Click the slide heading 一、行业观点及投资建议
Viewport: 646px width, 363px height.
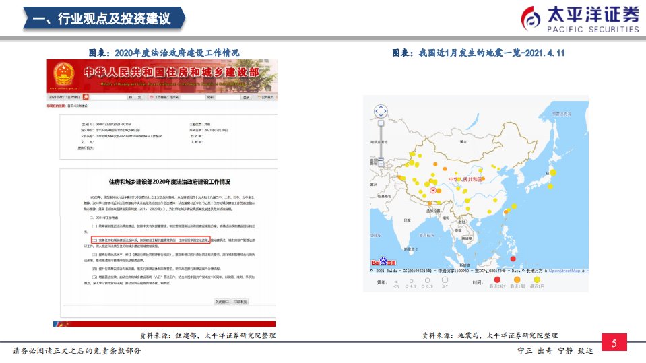point(101,19)
